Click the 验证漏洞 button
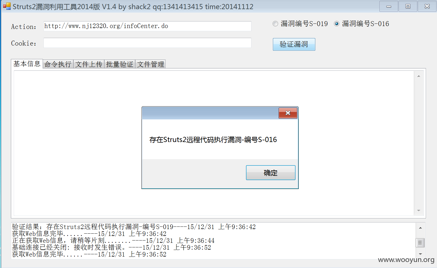Viewport: 437px width, 268px height. pos(294,44)
